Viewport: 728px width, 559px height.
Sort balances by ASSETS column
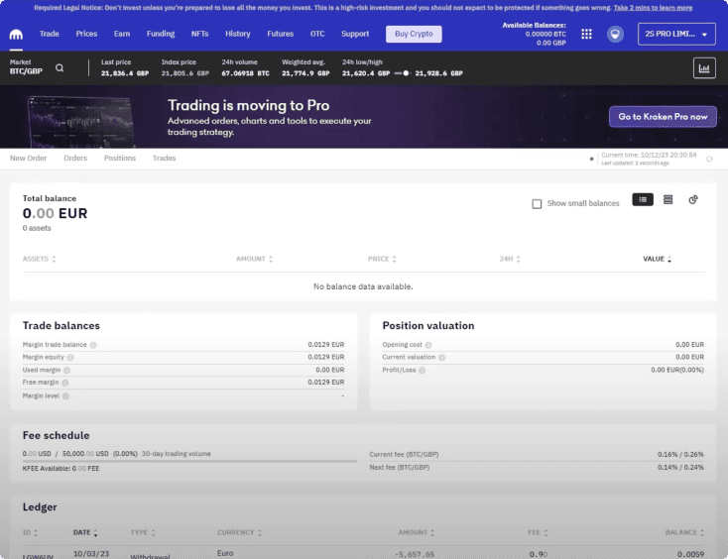[39, 259]
